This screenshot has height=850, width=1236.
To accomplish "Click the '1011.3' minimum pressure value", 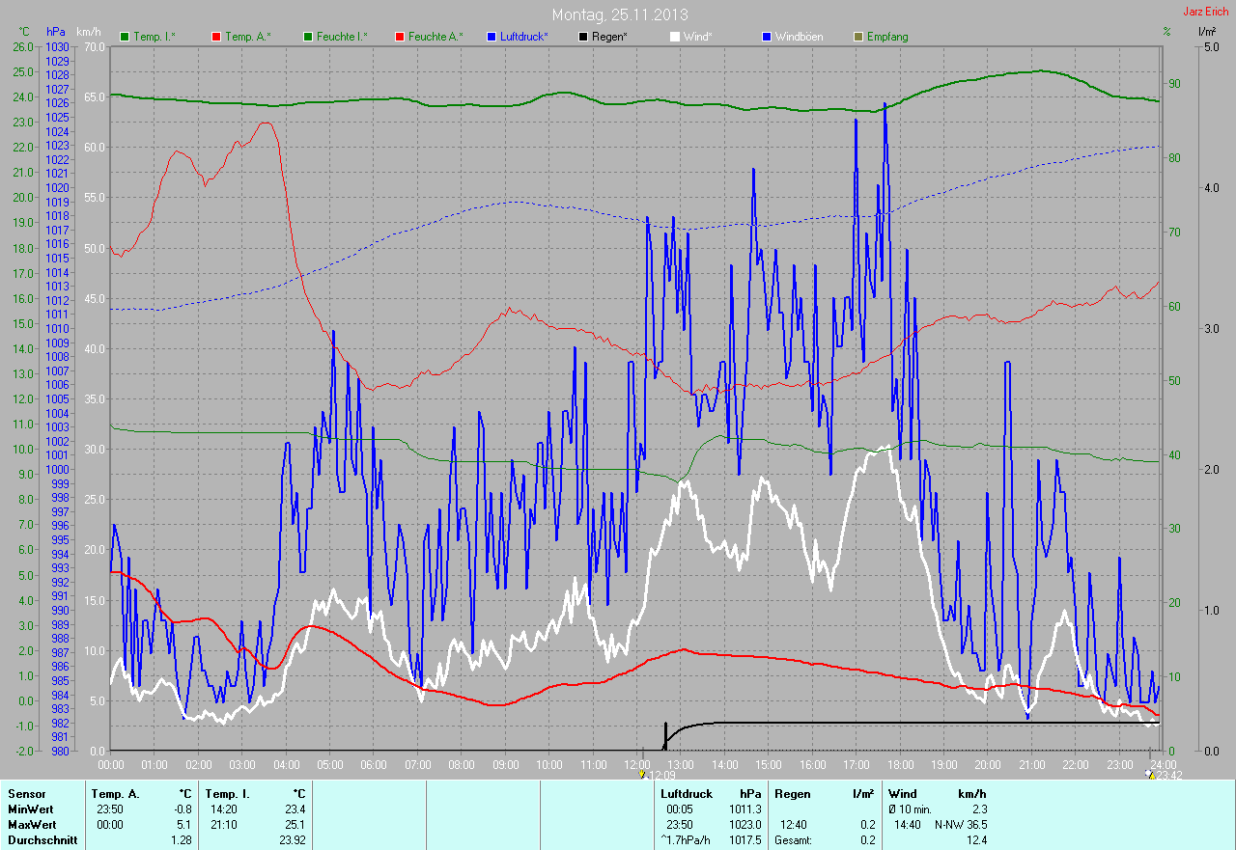I will tap(744, 809).
